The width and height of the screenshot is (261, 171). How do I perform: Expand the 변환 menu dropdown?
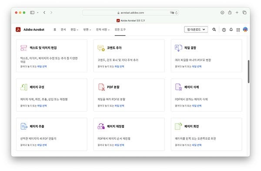87,30
